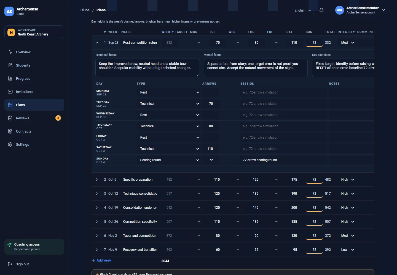
Task: Click the Plans calendar icon
Action: [10, 105]
